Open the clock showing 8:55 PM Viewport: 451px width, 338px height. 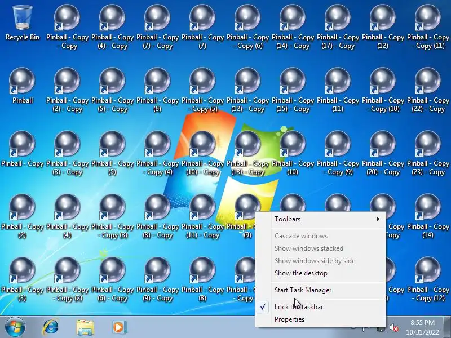click(423, 327)
